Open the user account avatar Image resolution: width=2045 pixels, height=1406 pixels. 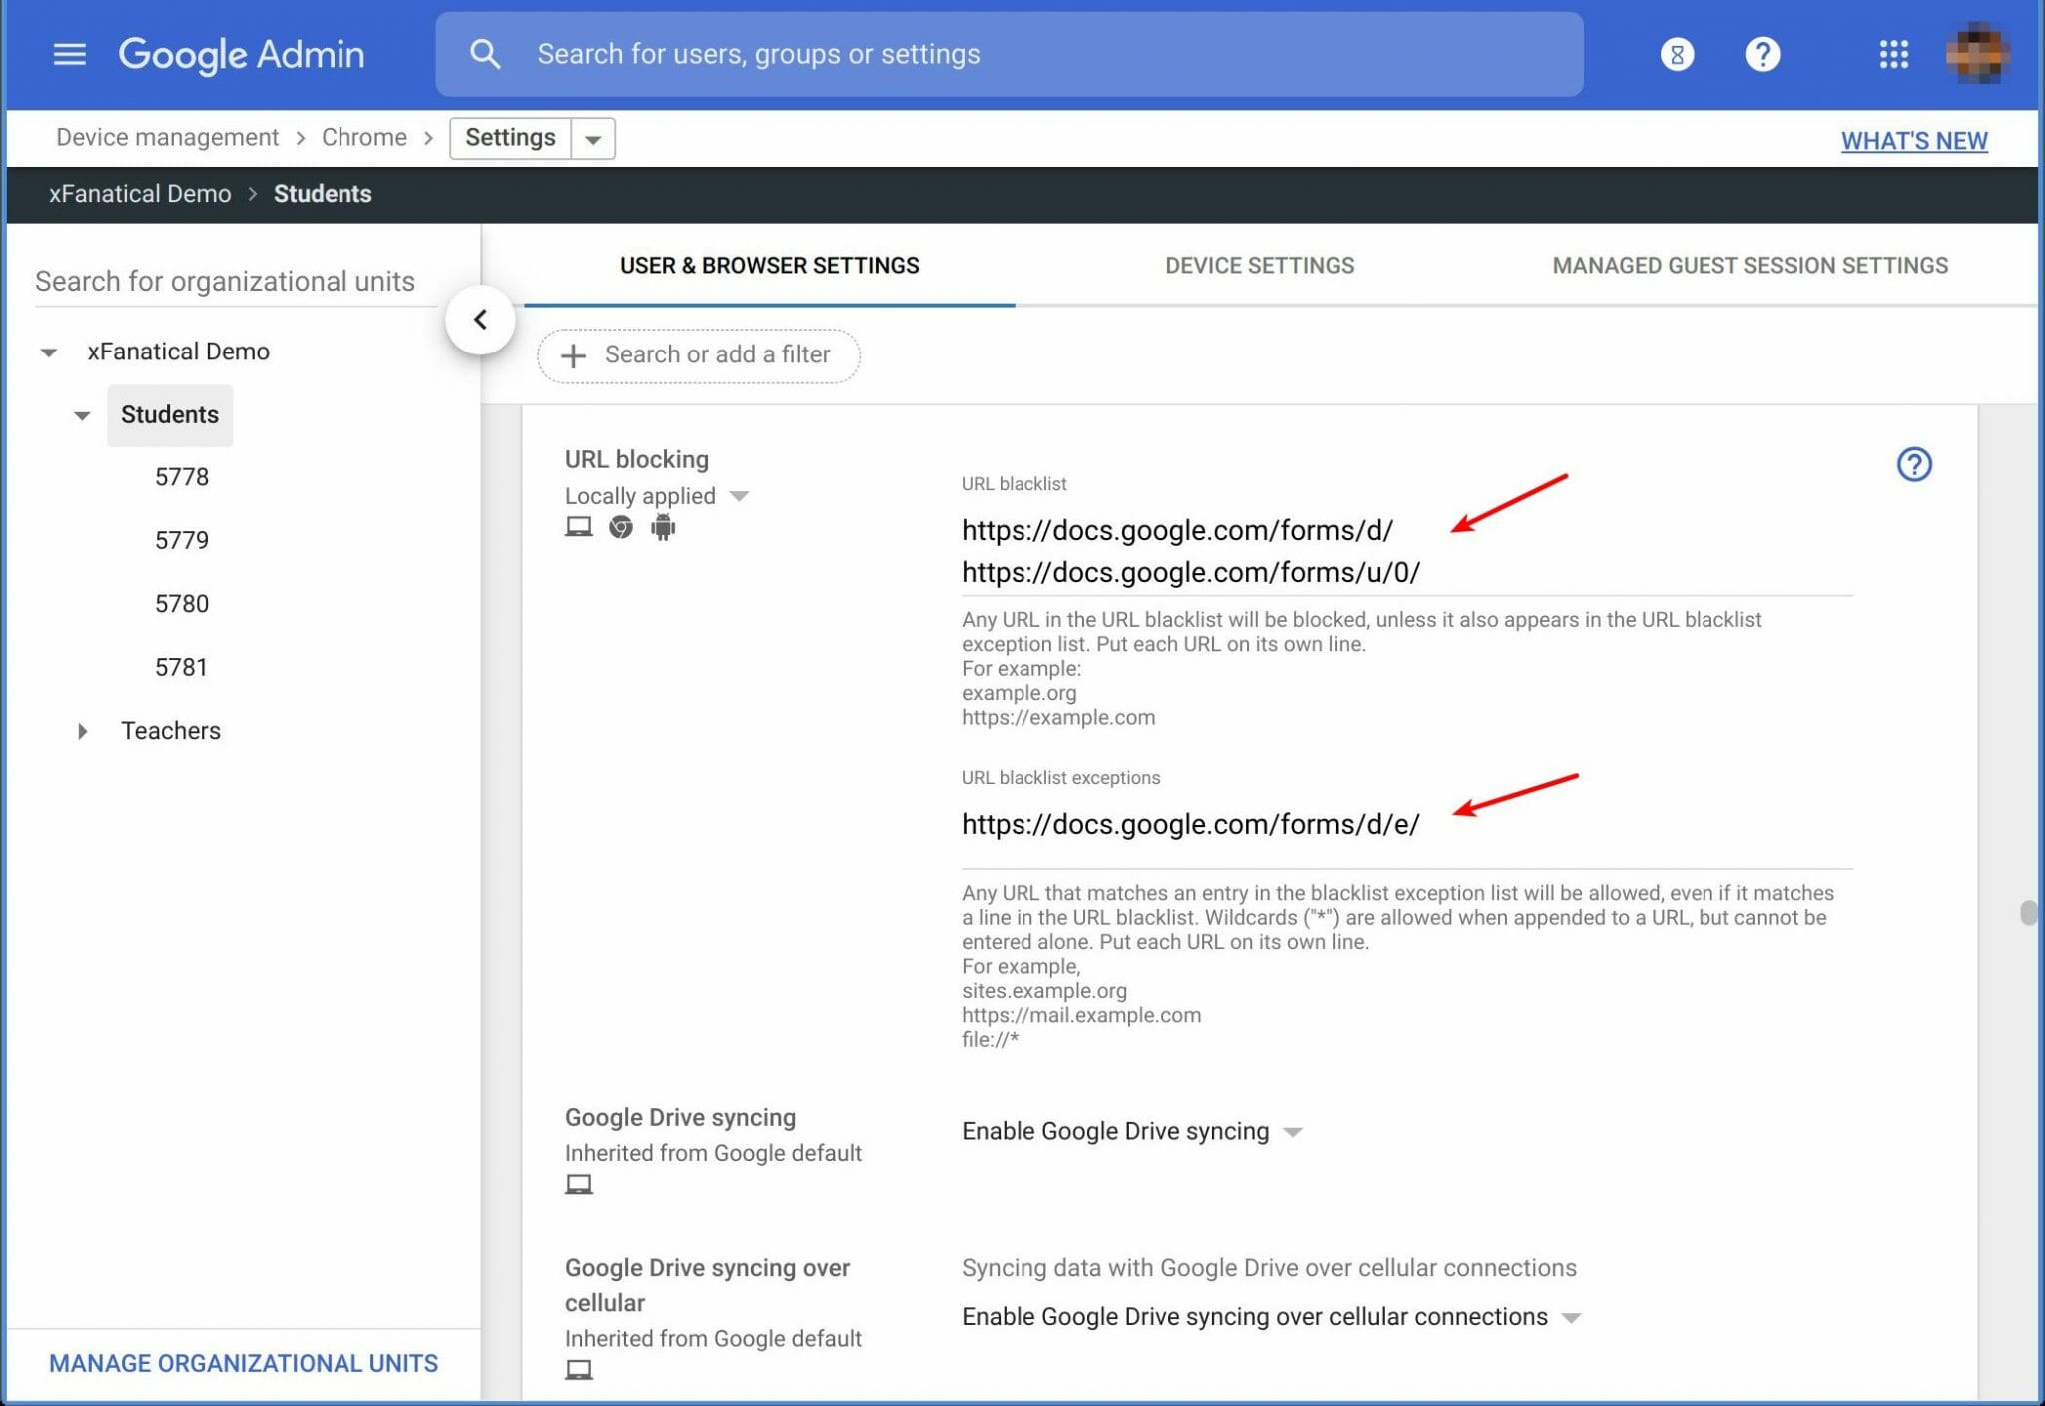tap(1977, 53)
